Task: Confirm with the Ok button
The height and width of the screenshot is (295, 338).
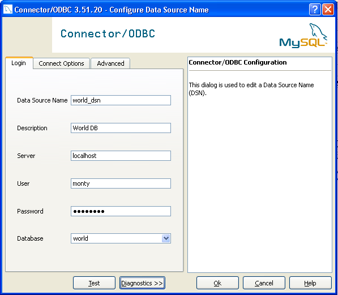Action: [217, 283]
